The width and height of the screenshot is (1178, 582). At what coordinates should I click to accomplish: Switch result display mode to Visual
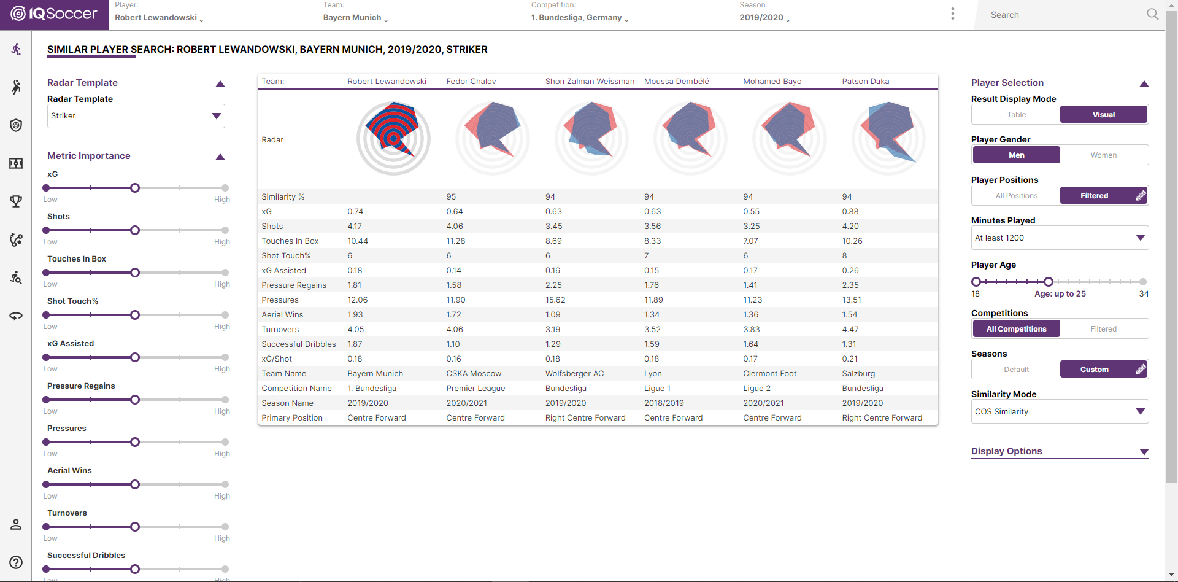click(1103, 115)
